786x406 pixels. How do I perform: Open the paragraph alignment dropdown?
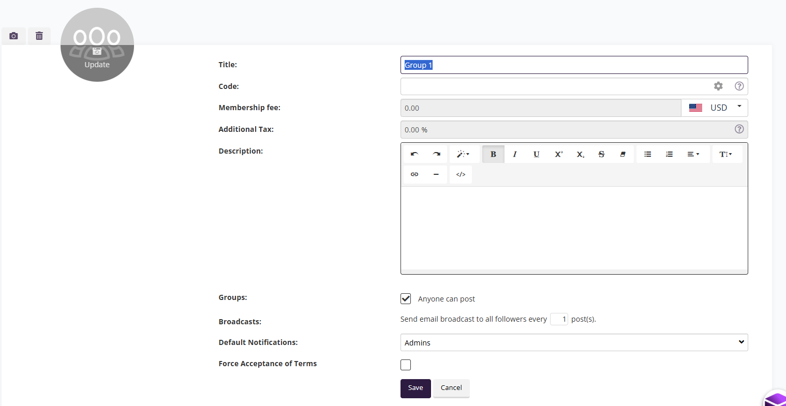pos(693,154)
